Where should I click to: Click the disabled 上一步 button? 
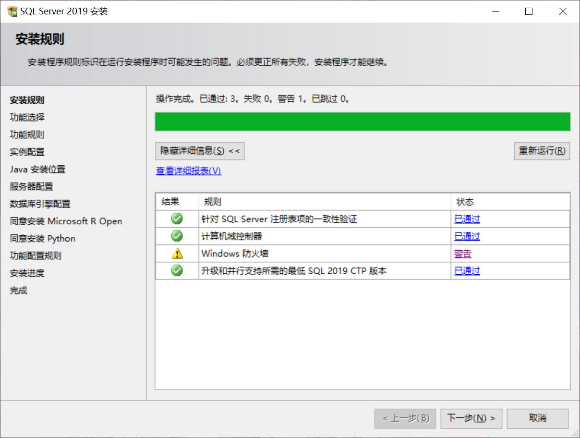(x=405, y=418)
